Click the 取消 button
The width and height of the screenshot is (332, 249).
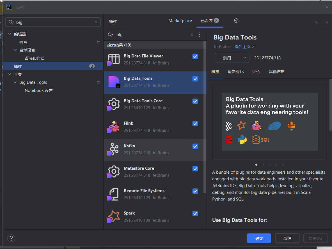tap(287, 238)
